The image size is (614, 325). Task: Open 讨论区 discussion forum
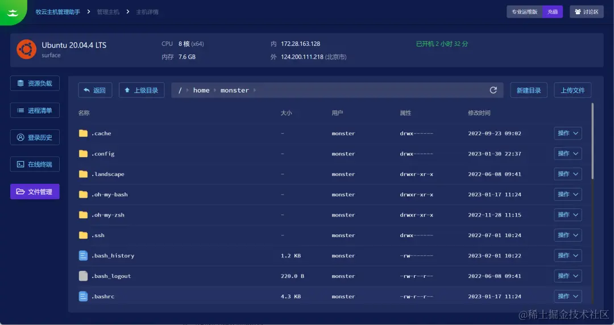coord(587,12)
